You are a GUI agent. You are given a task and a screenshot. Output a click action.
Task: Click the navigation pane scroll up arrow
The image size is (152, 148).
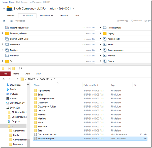tap(28, 85)
